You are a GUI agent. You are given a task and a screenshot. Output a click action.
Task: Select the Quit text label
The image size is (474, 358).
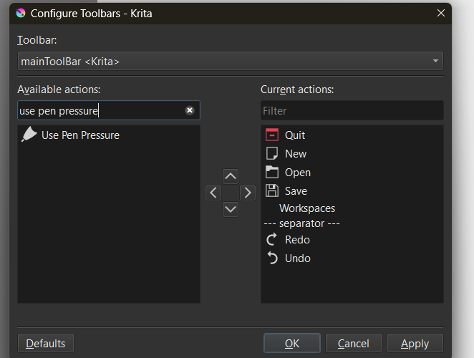[295, 135]
